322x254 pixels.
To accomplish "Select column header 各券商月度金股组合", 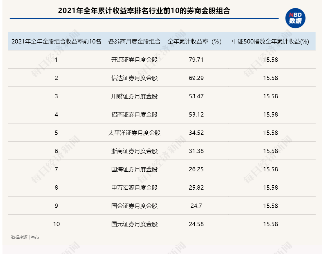I will (x=134, y=41).
